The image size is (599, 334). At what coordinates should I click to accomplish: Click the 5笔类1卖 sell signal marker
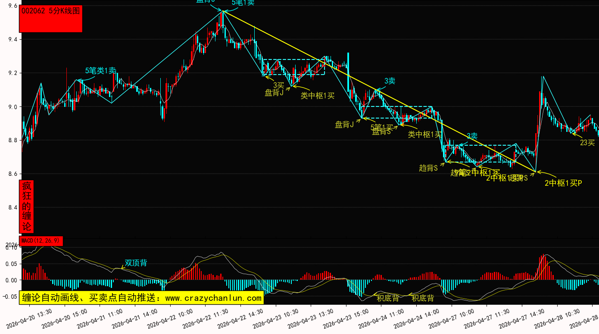100,71
